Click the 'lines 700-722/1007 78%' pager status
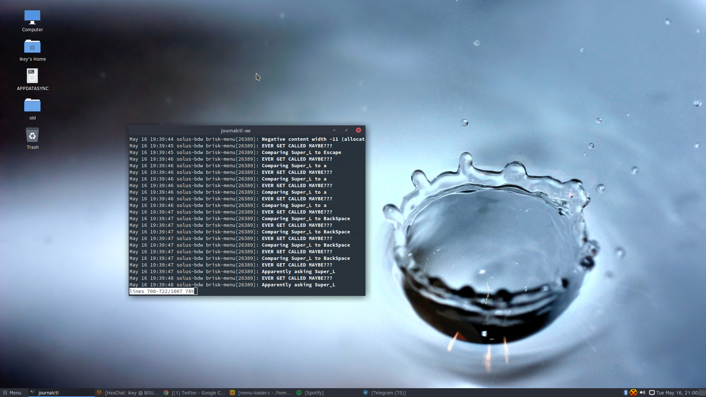 pos(162,292)
